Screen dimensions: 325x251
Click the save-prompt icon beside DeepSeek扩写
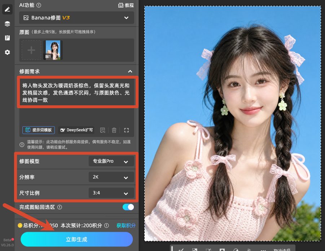point(102,130)
